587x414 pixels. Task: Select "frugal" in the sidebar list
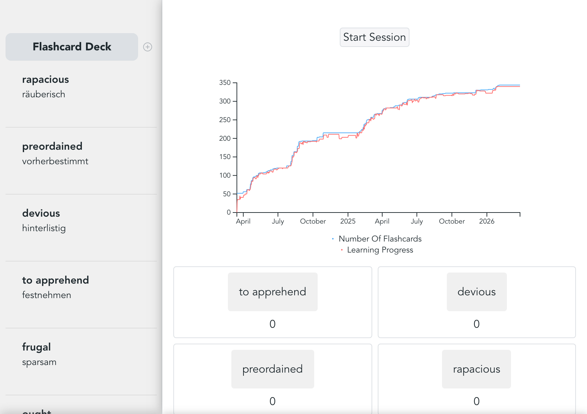coord(36,347)
